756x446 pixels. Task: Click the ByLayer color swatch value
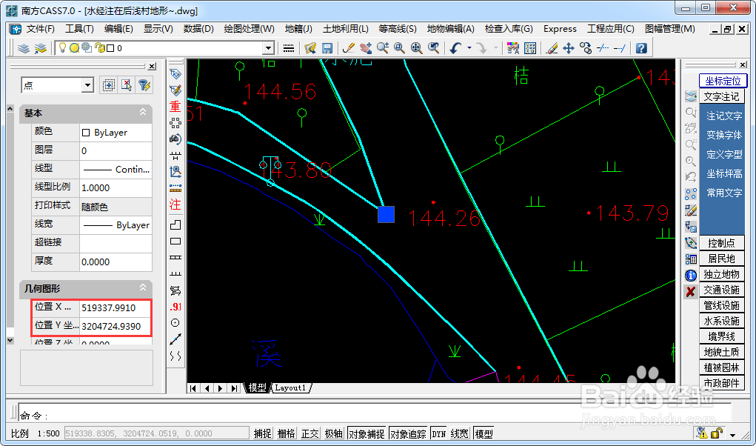pos(116,133)
